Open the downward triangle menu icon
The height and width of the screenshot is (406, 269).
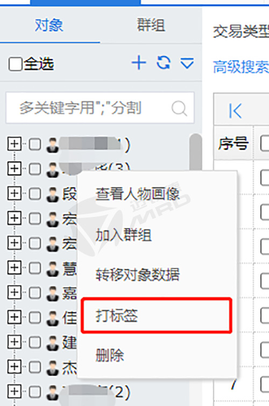[x=187, y=63]
